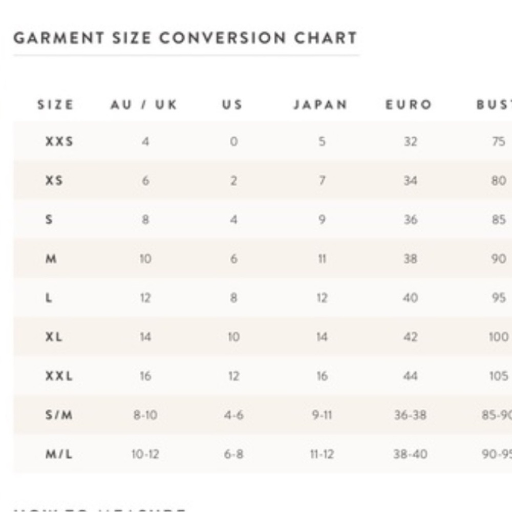Image resolution: width=512 pixels, height=512 pixels.
Task: Select the XXL size row label
Action: tap(59, 376)
